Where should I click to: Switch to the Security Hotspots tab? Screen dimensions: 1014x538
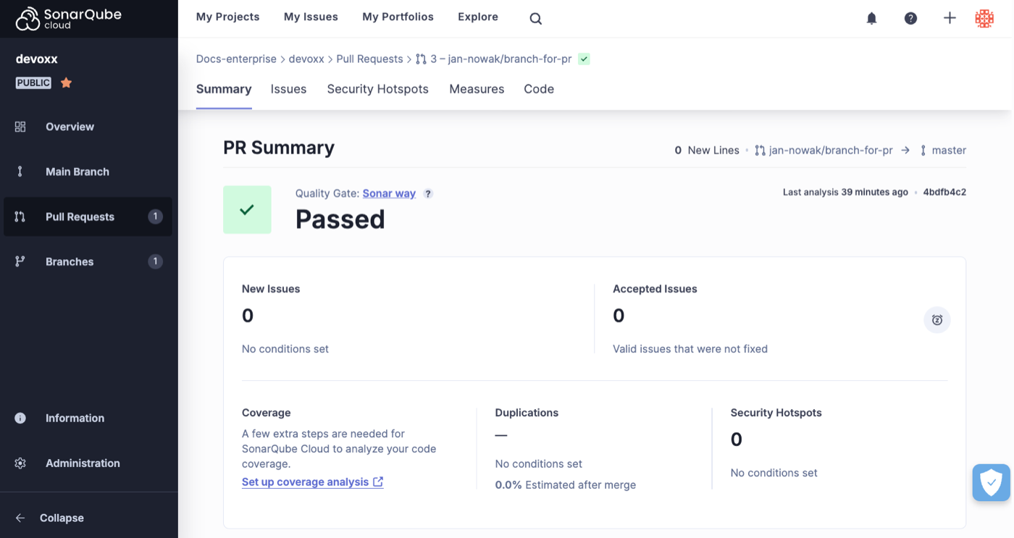377,89
